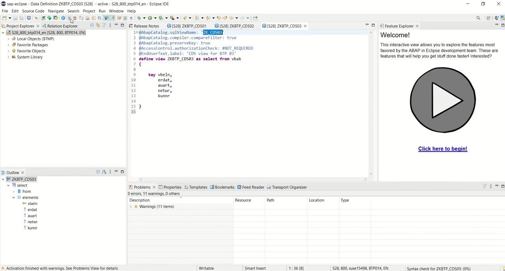505x271 pixels.
Task: Click 'Writable' in the status bar
Action: 206,268
